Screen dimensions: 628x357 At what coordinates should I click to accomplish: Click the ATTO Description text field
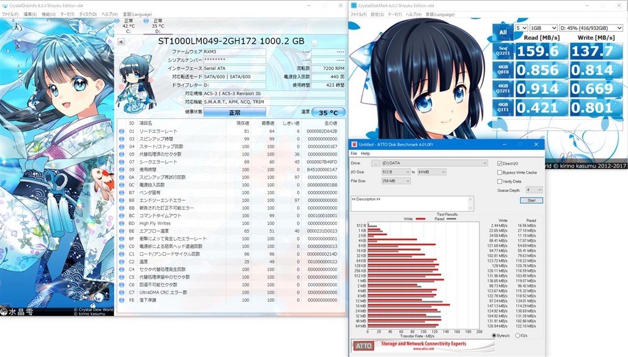pos(409,203)
